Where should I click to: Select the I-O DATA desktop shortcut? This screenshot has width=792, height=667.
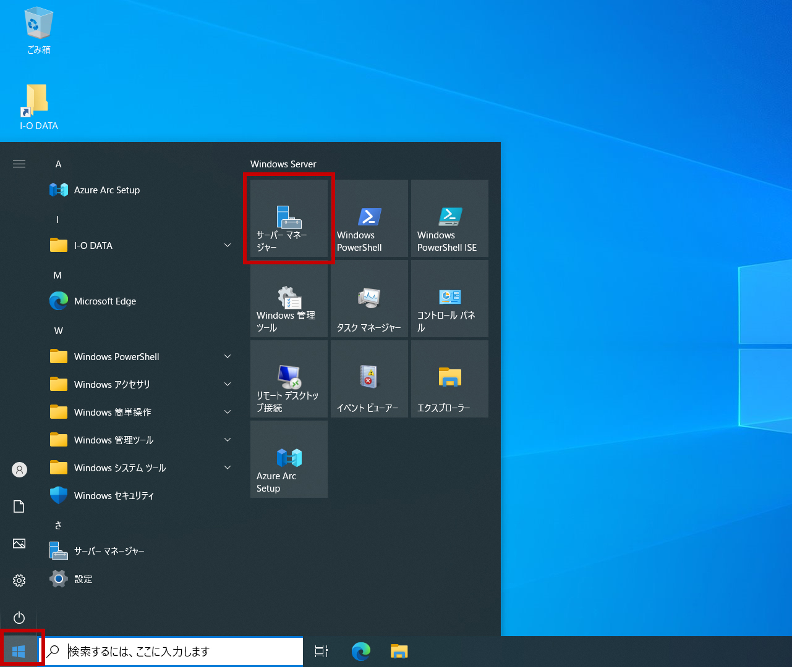coord(38,107)
